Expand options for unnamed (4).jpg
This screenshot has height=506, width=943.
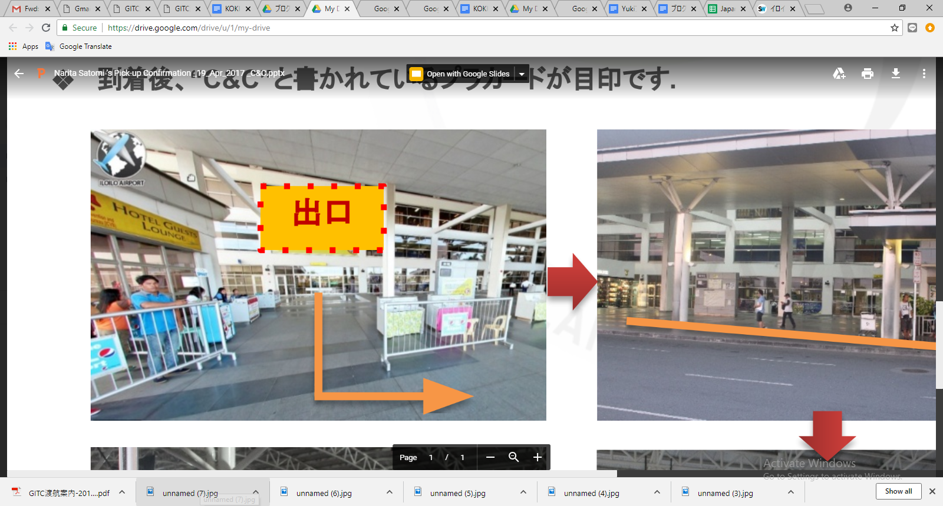(657, 492)
